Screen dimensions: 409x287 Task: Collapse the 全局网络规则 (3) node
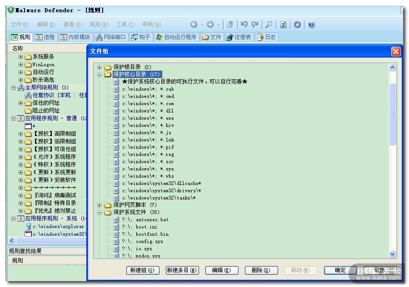[13, 88]
